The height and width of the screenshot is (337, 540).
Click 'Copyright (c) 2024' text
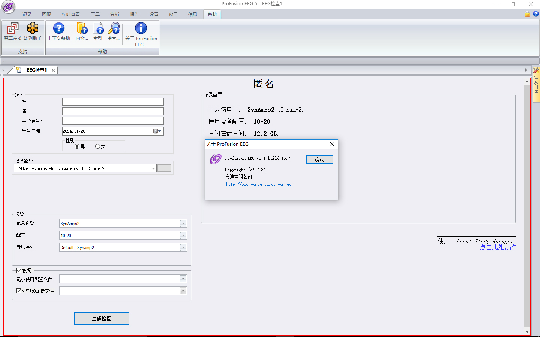coord(245,170)
